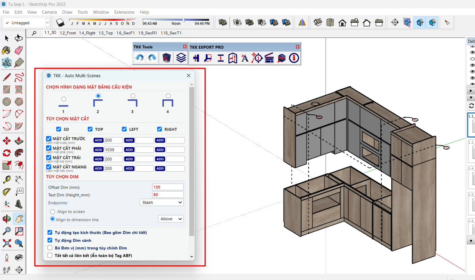Select plan shape option 4 radio
Viewport: 475px width, 280px height.
pyautogui.click(x=168, y=96)
